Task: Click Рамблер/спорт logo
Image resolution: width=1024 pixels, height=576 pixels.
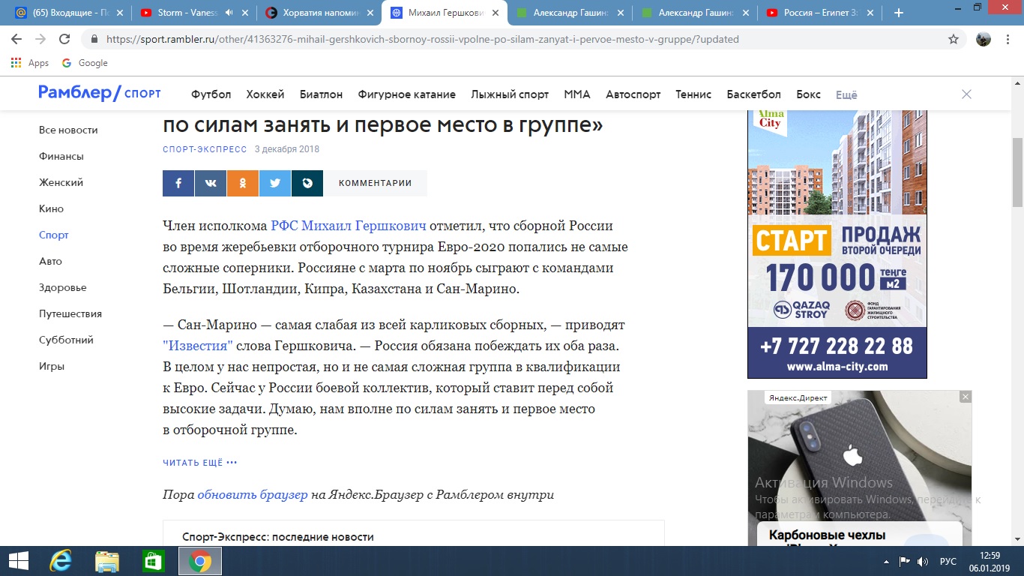Action: click(x=100, y=93)
